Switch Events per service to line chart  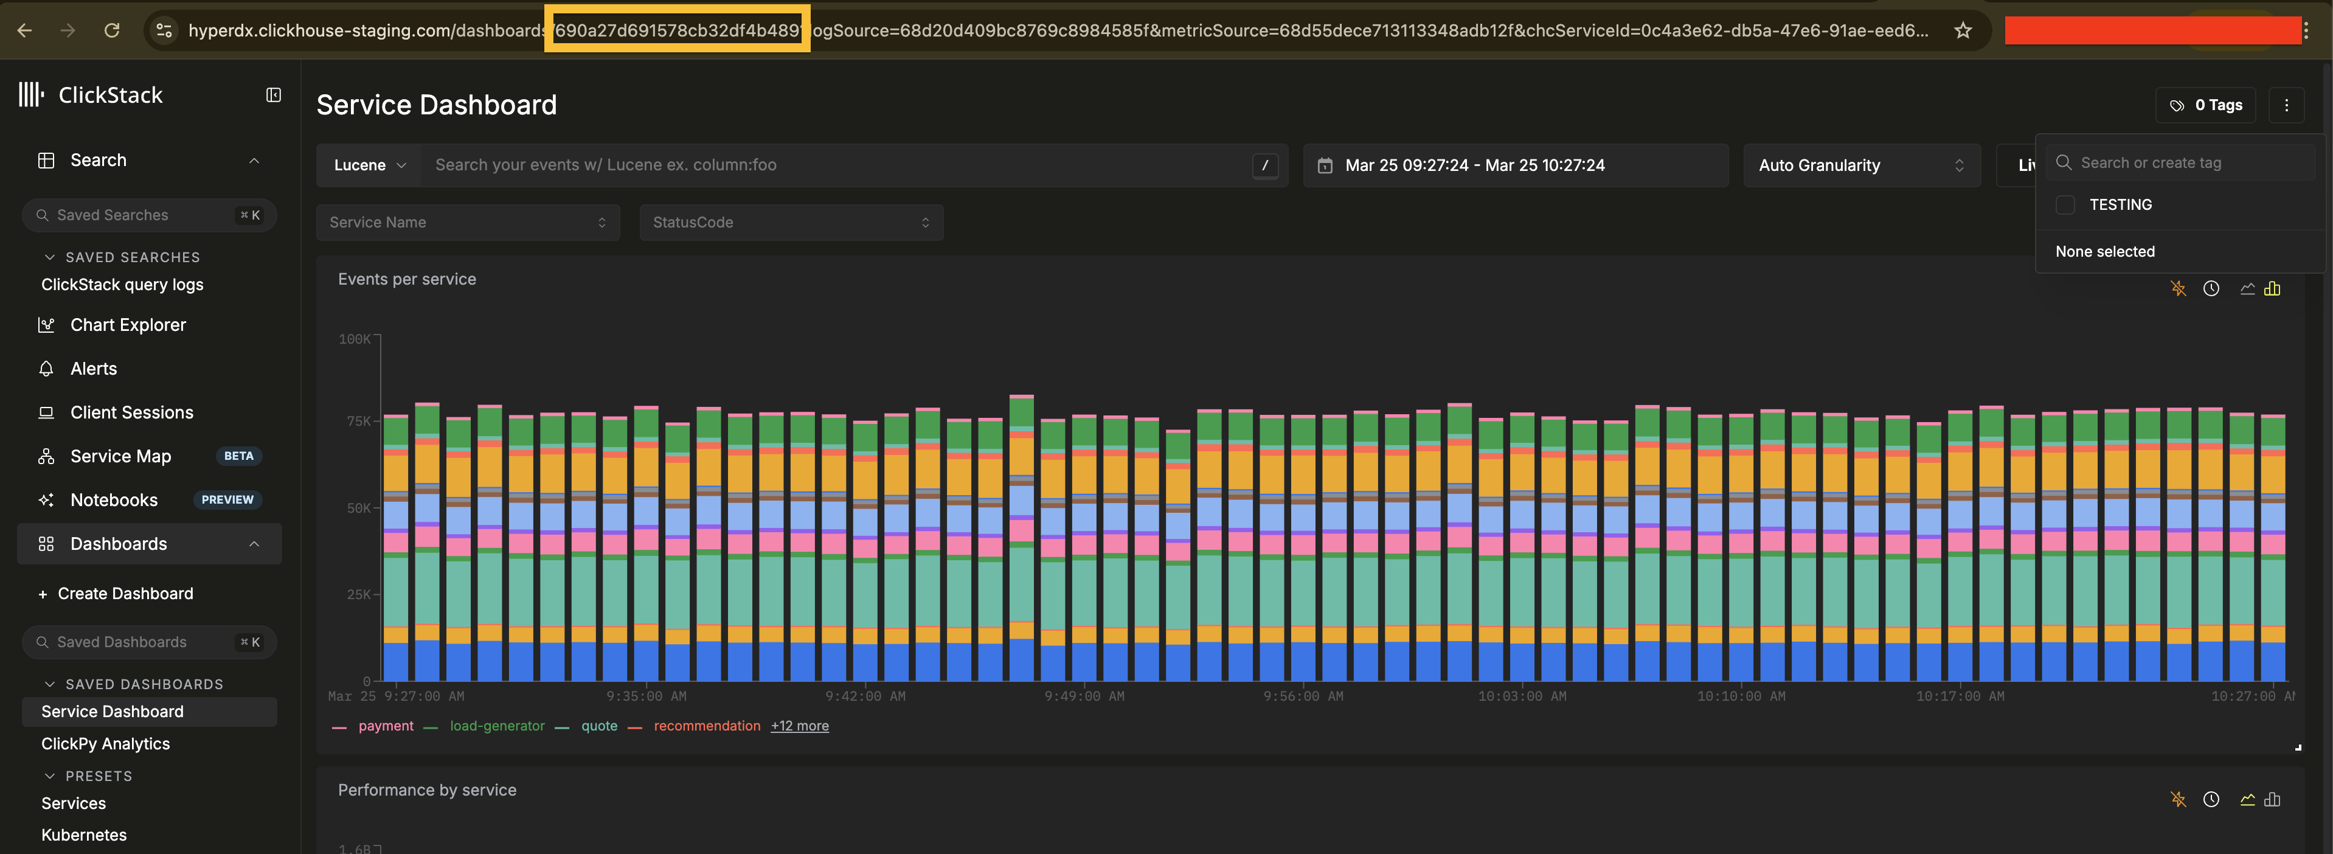click(2247, 289)
